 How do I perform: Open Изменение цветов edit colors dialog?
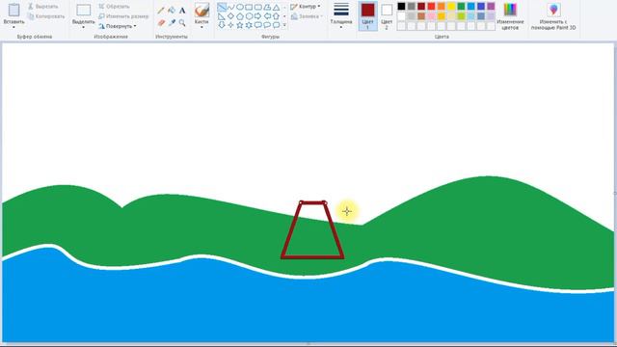coord(510,15)
